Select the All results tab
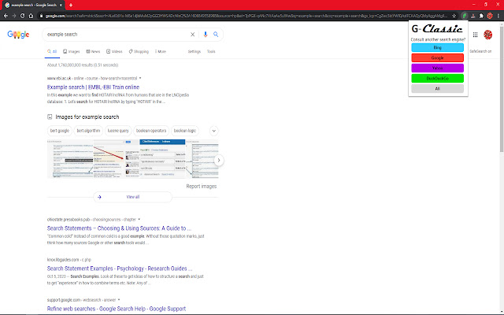 pyautogui.click(x=52, y=51)
